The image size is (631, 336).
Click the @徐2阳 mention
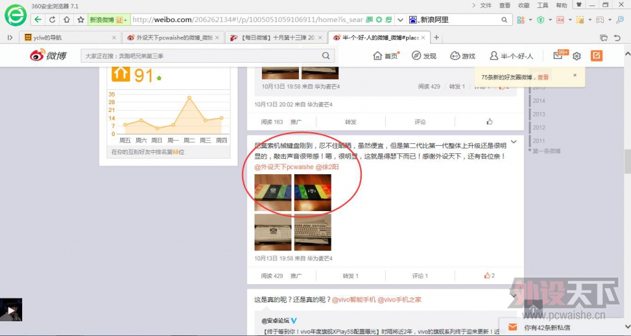[x=327, y=167]
